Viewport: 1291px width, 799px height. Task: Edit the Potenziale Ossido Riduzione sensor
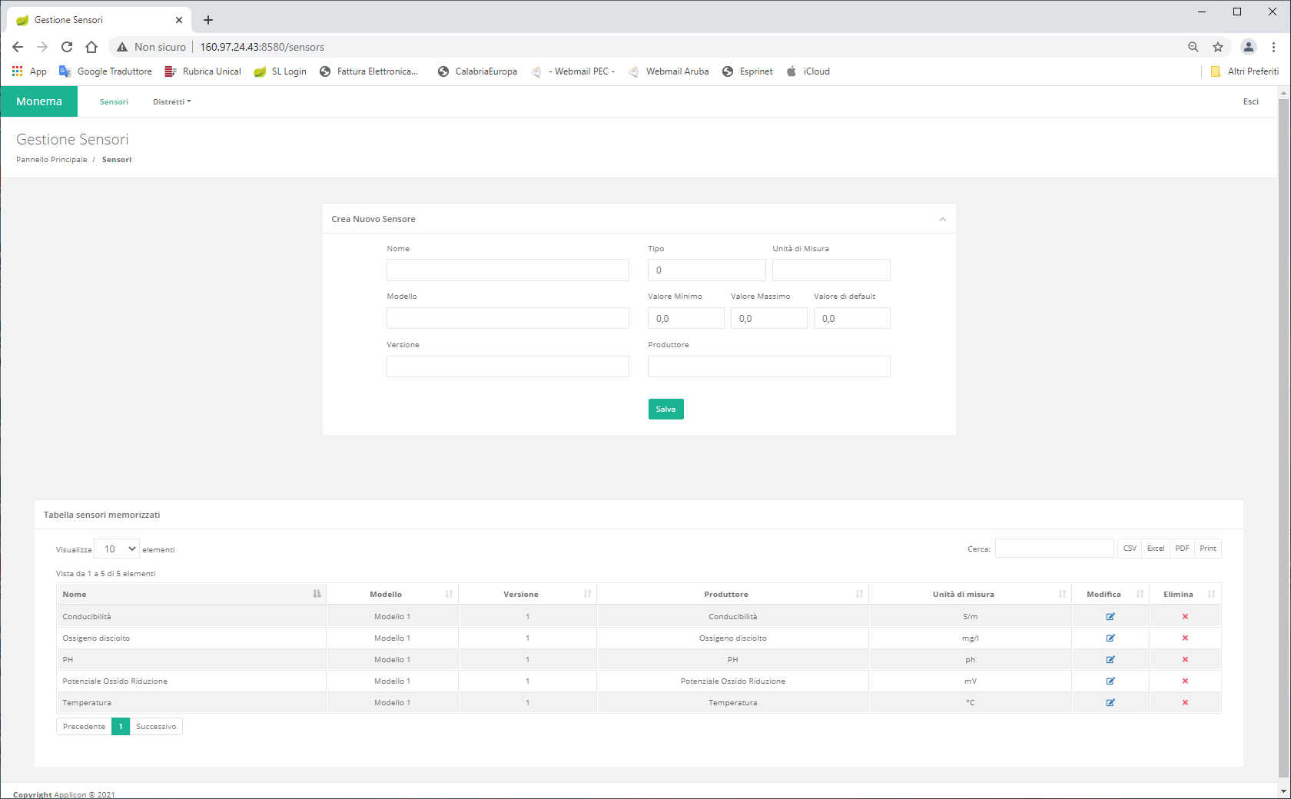click(1110, 681)
